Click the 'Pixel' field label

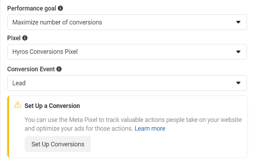click(14, 38)
